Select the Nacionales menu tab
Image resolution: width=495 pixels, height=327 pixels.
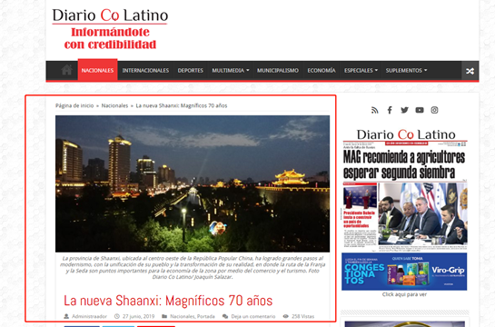point(97,70)
